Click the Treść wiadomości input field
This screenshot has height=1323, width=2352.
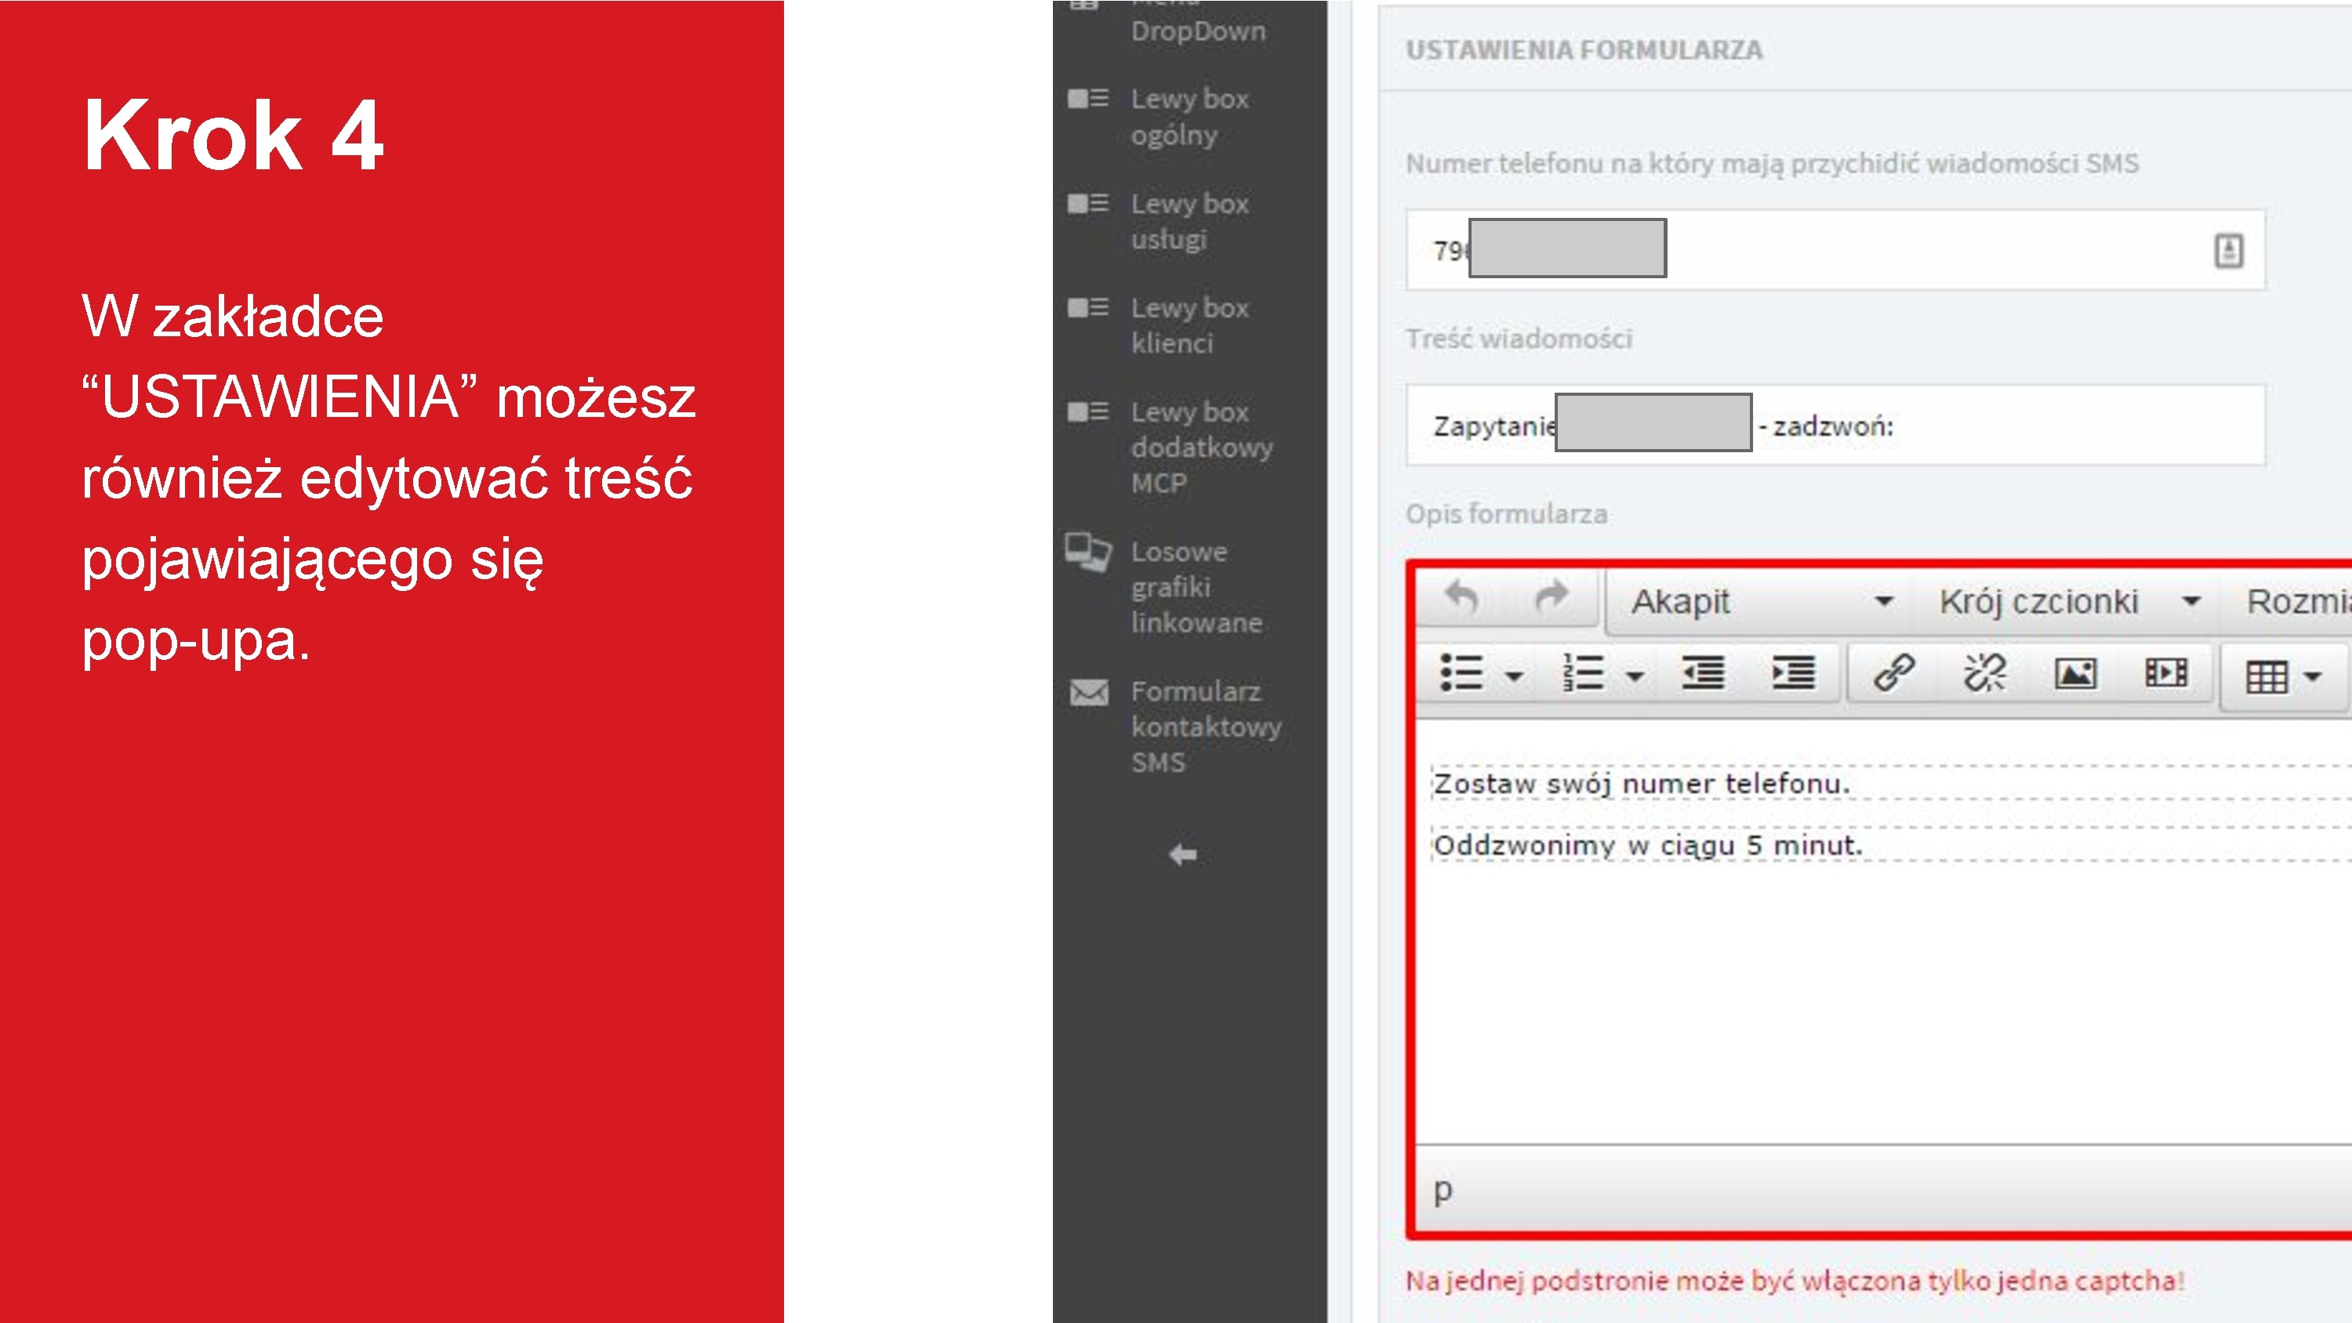(1835, 426)
